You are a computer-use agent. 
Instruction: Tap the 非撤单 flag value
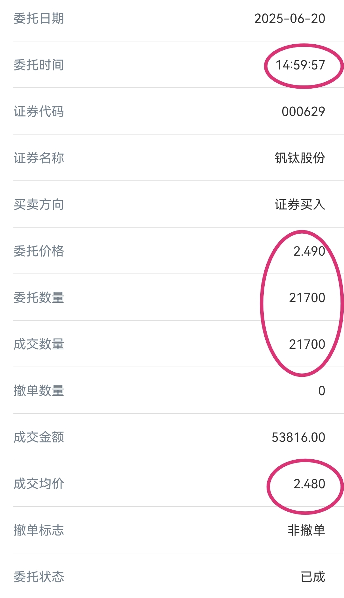tap(306, 530)
